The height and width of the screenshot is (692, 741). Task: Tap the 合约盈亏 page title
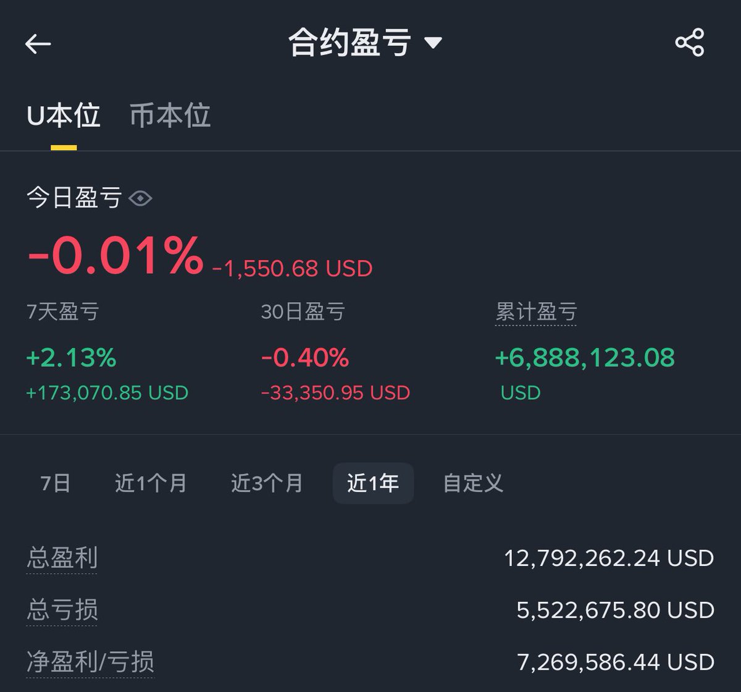pyautogui.click(x=350, y=43)
